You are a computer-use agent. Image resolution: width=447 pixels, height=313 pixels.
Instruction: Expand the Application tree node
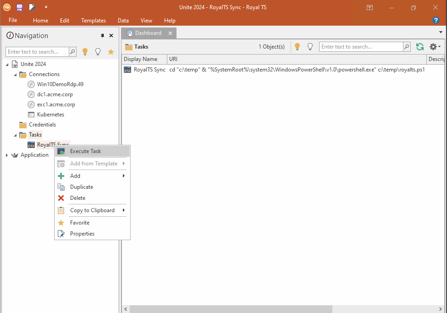pyautogui.click(x=7, y=155)
